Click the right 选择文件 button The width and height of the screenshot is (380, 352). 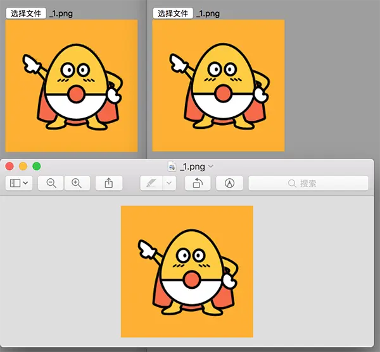click(x=173, y=13)
